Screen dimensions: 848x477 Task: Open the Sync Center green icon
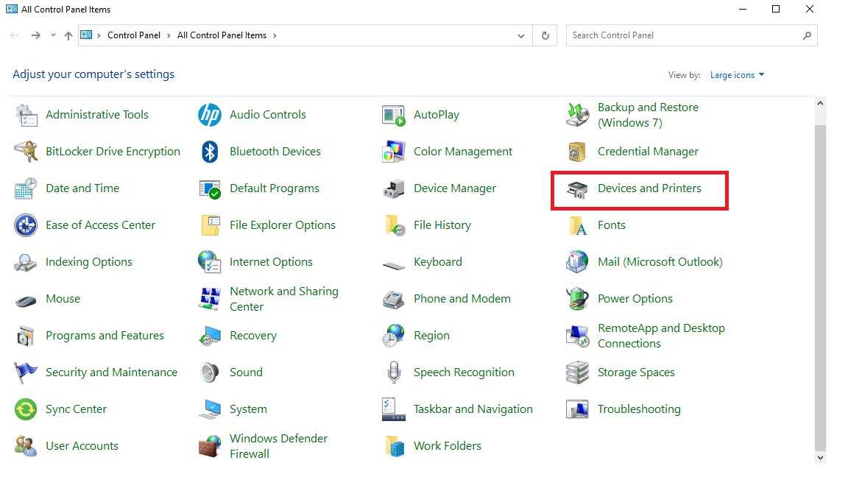coord(26,409)
